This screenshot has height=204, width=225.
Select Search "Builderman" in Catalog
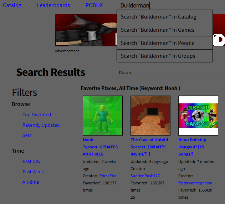point(165,16)
